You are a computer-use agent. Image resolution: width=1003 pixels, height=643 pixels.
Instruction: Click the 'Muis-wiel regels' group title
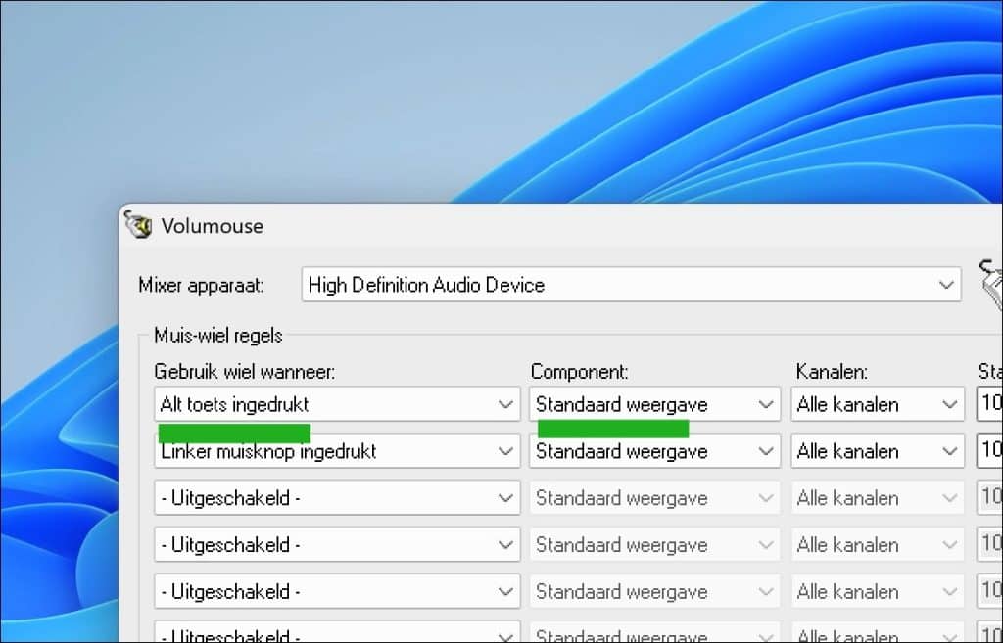218,335
